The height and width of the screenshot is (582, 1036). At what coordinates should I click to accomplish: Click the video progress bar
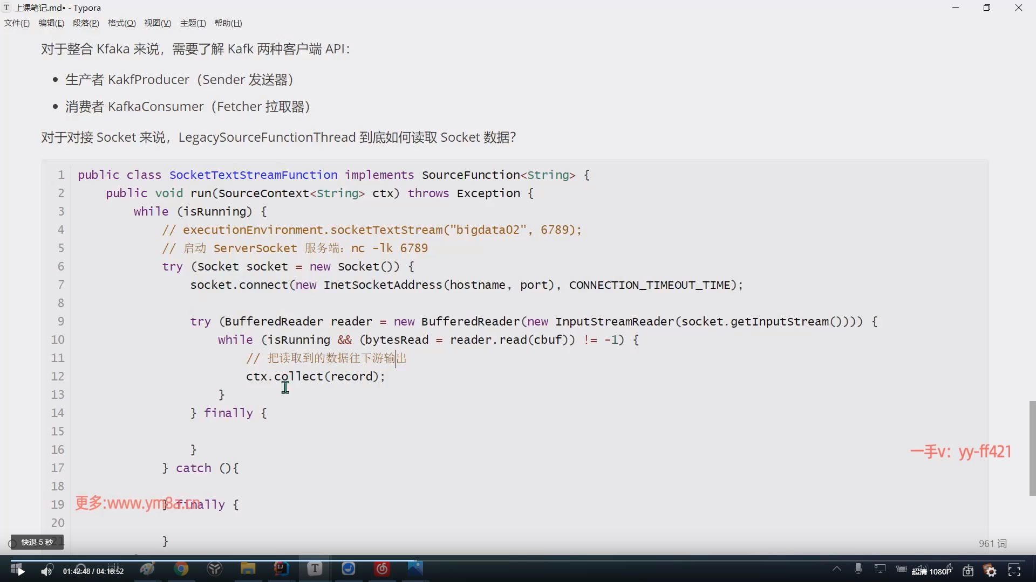tap(518, 559)
